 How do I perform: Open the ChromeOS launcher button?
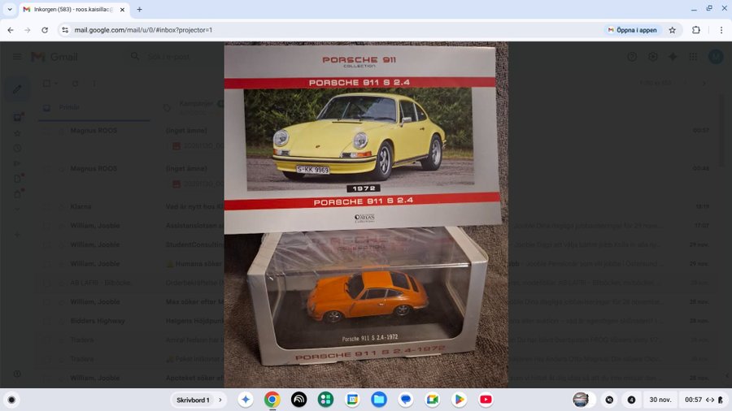pyautogui.click(x=11, y=400)
